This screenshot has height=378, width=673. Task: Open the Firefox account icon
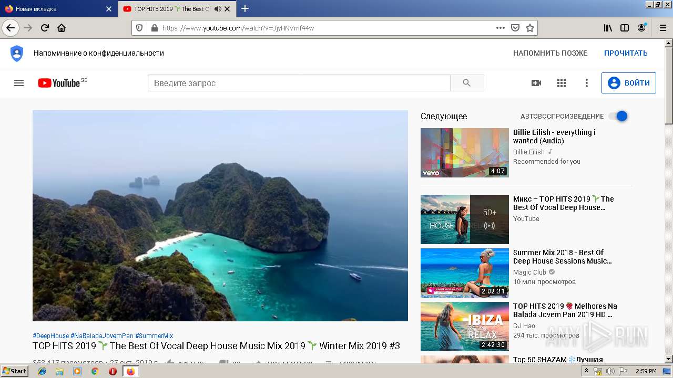[641, 28]
